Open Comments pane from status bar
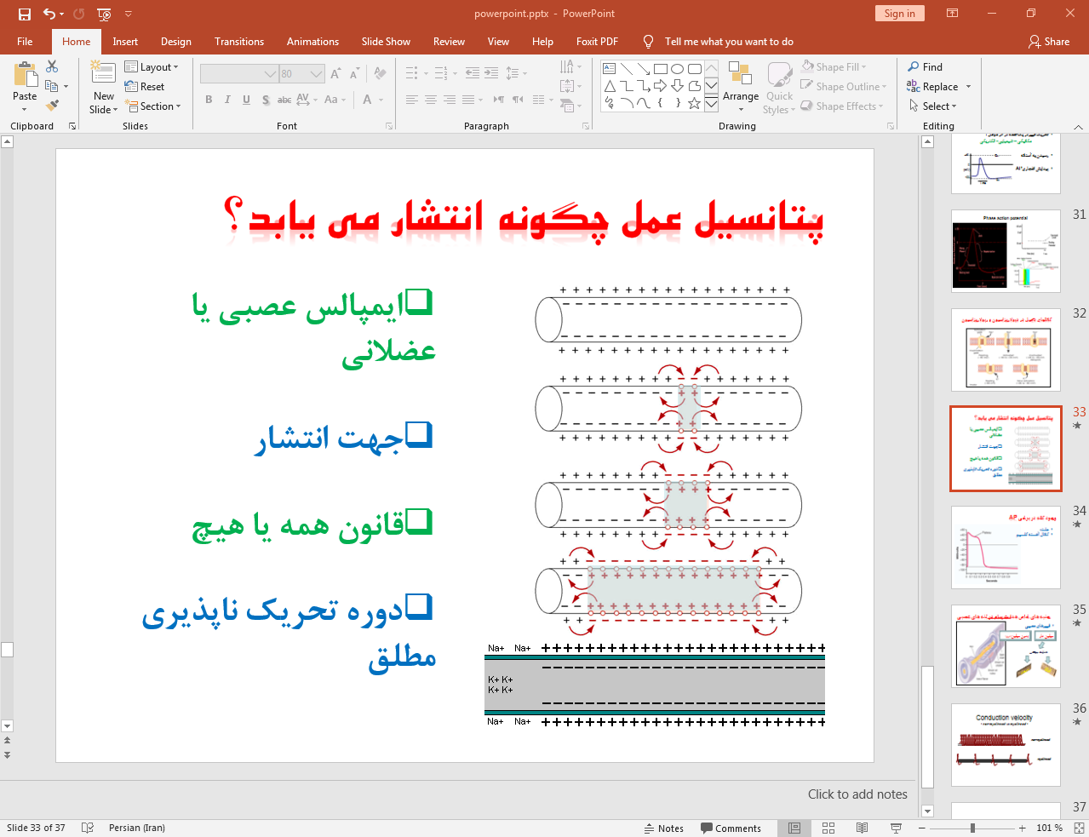1089x837 pixels. coord(731,828)
